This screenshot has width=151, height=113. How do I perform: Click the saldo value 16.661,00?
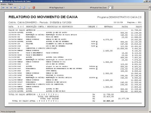point(136,39)
